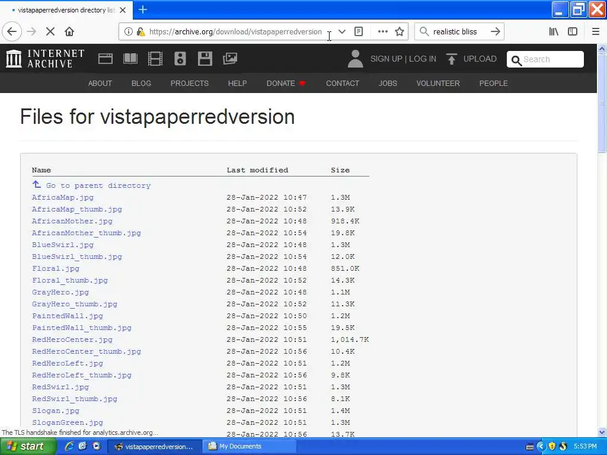This screenshot has width=607, height=455.
Task: Select vistapaperredversion taskbar button
Action: (155, 446)
